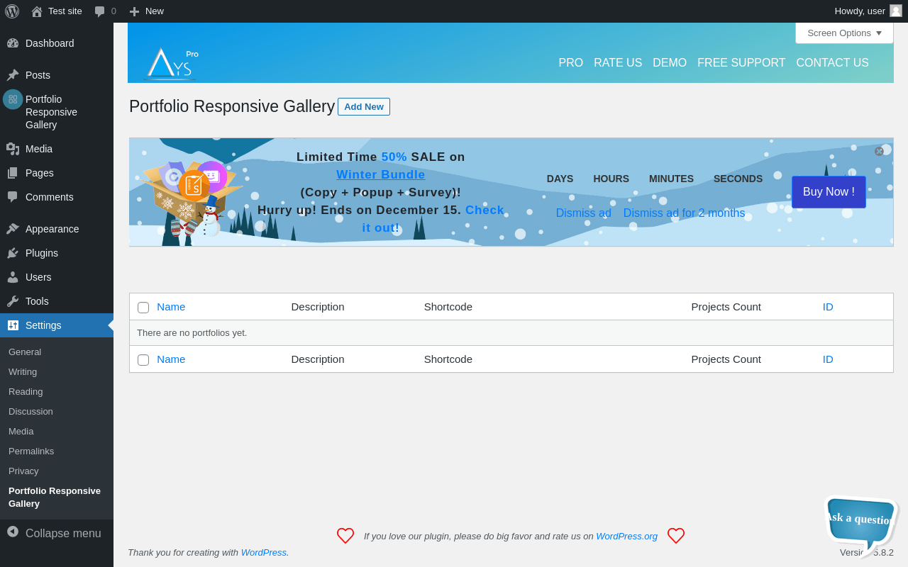Open the CONTACT US header link
This screenshot has height=567, width=908.
coord(833,62)
